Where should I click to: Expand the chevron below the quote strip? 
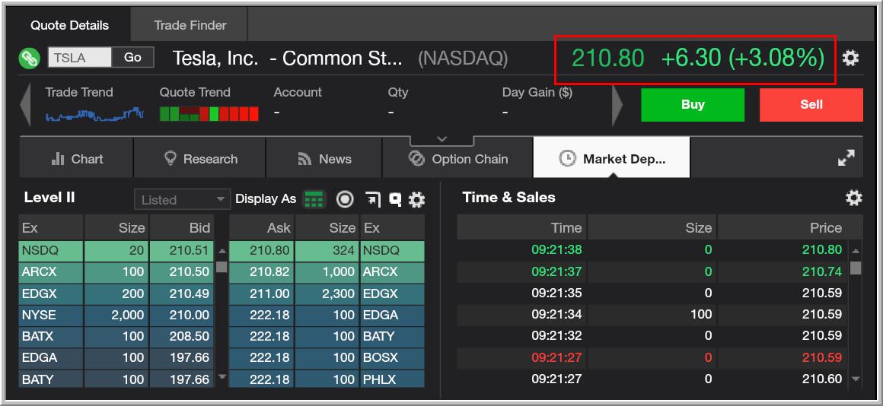442,139
